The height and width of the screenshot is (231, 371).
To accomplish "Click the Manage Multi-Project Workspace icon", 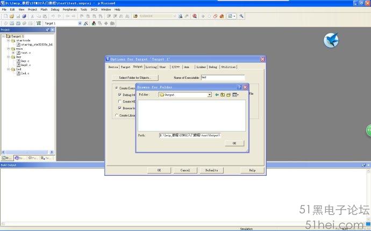I will 100,24.
